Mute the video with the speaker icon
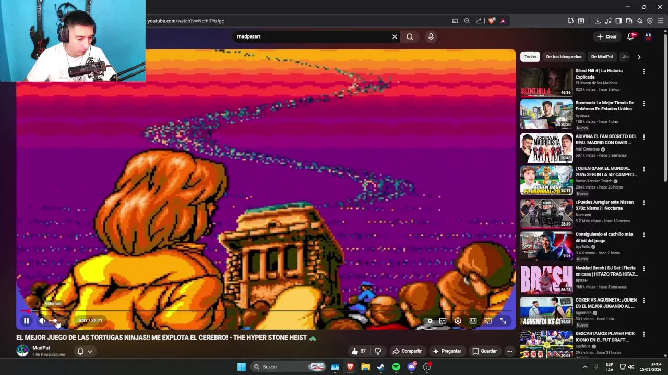The width and height of the screenshot is (668, 375). click(x=42, y=321)
